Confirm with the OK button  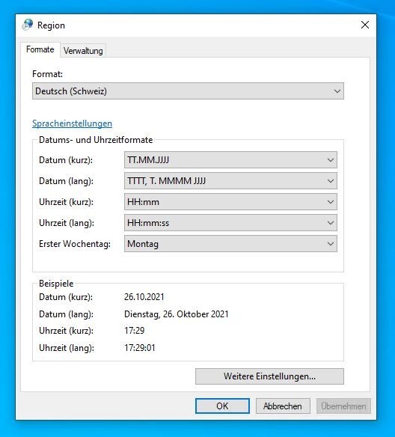pos(222,406)
